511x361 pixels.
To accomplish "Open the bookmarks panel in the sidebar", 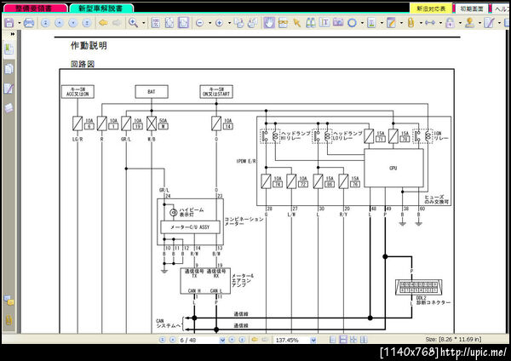I will pos(9,49).
